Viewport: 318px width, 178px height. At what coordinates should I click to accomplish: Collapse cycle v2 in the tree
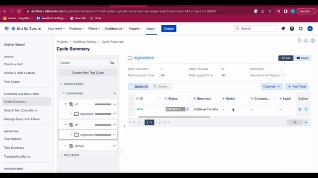66,125
